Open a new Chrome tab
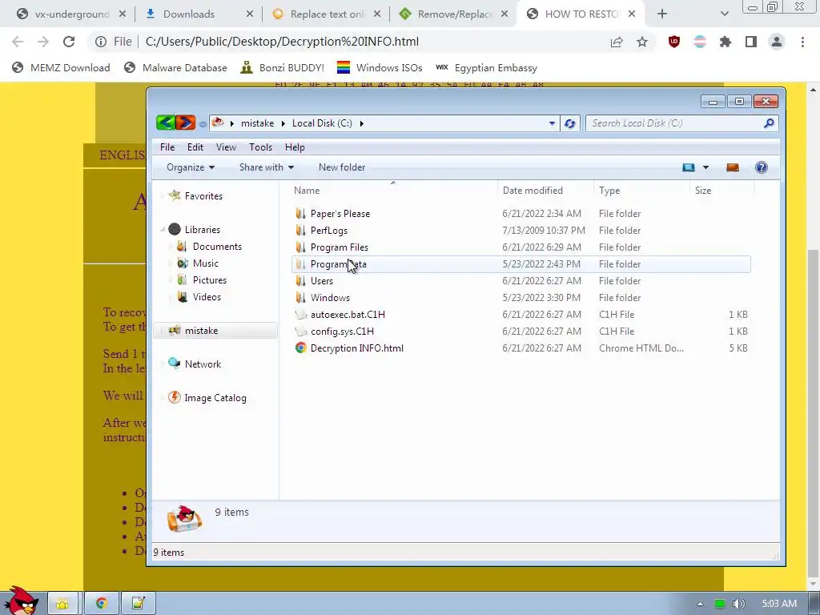 (662, 14)
